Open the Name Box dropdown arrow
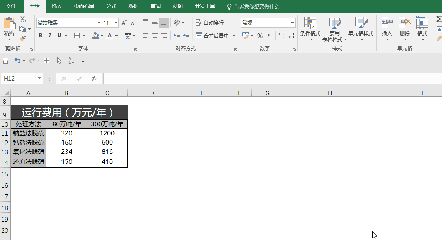This screenshot has width=442, height=240. (40, 79)
